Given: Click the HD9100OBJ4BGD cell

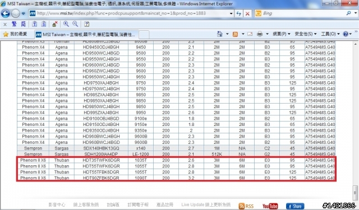Looking at the screenshot, I should [x=101, y=119].
